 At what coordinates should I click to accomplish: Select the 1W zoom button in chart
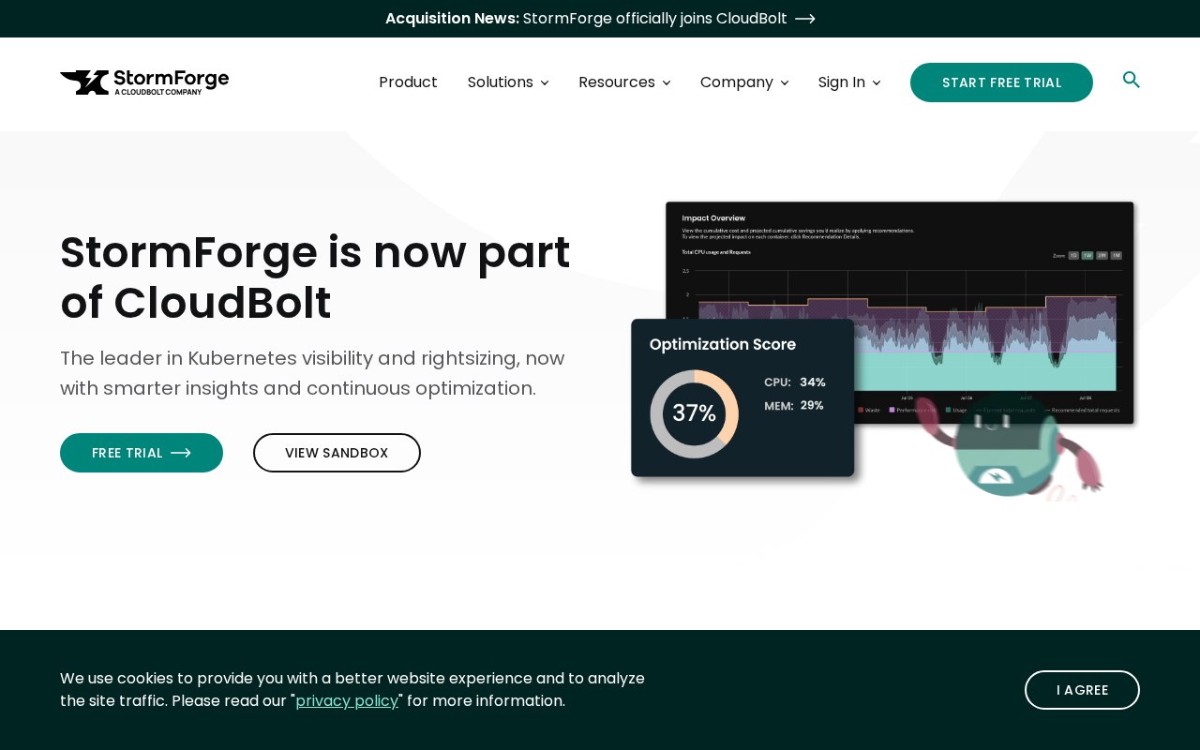1087,255
